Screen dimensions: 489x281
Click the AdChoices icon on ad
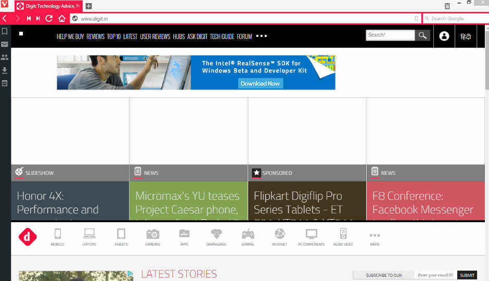click(x=131, y=274)
